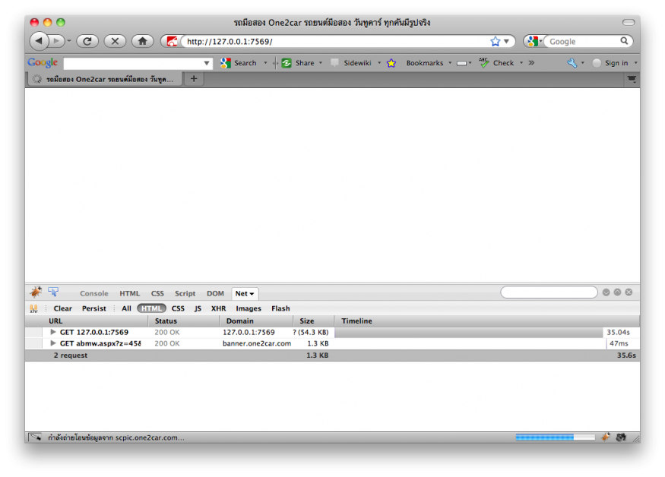This screenshot has width=665, height=477.
Task: Click the Timeline column header
Action: tap(487, 321)
